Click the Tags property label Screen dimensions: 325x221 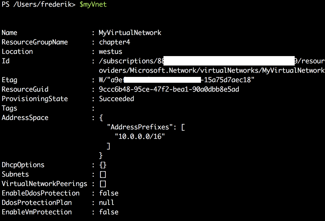coord(9,108)
